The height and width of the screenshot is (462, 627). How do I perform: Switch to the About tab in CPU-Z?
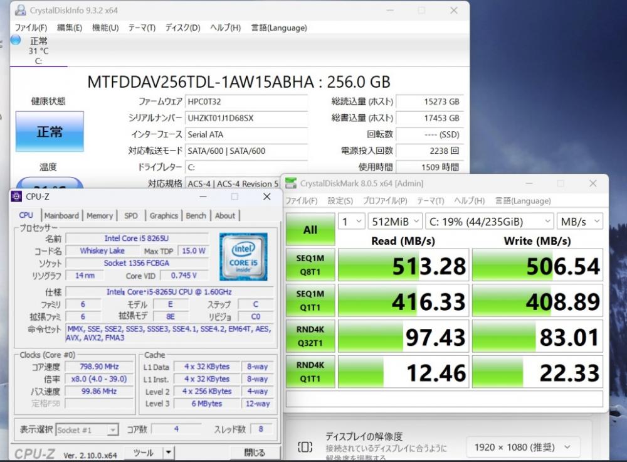(225, 216)
